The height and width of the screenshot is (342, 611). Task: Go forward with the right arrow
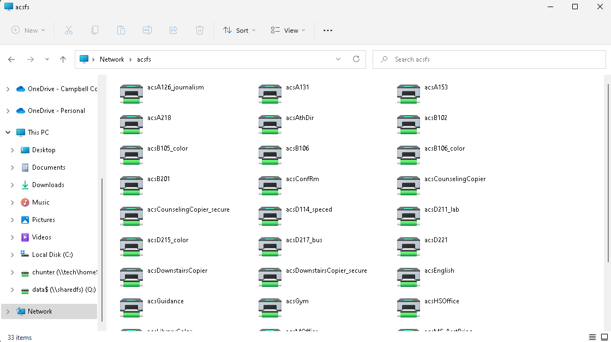(31, 59)
